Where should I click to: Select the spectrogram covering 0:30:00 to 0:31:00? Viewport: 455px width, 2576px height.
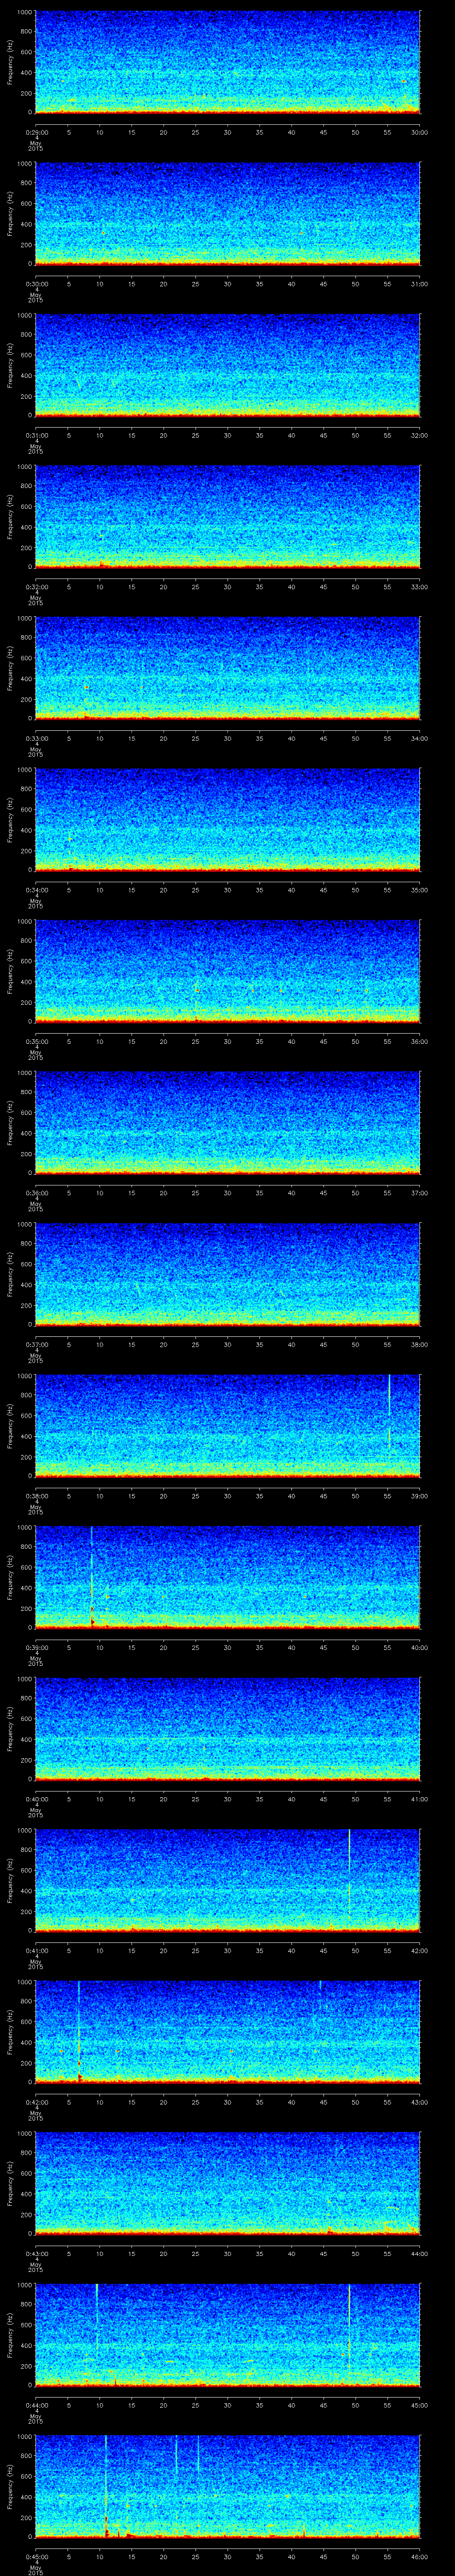[227, 213]
